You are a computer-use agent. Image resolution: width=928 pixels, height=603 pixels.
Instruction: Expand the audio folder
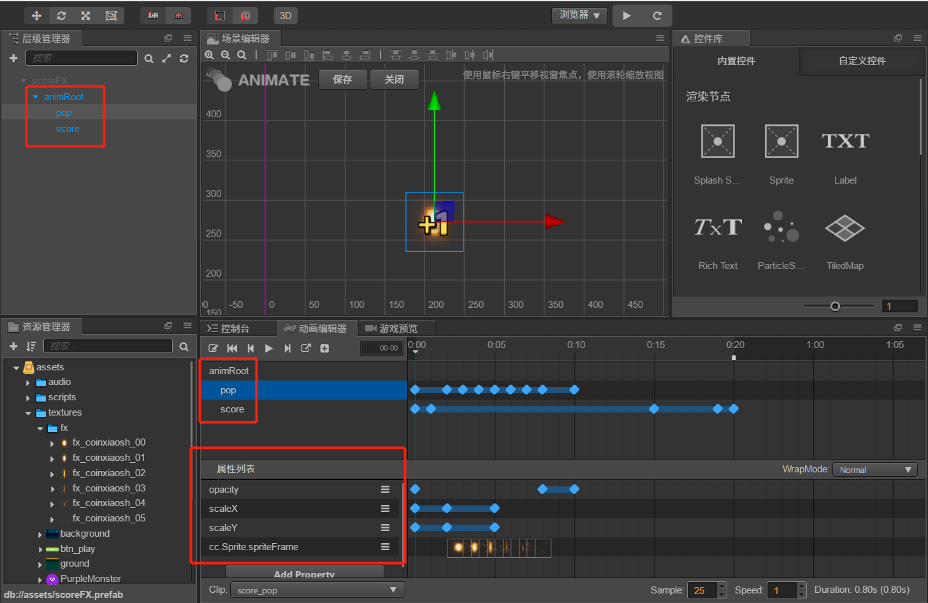[x=28, y=382]
